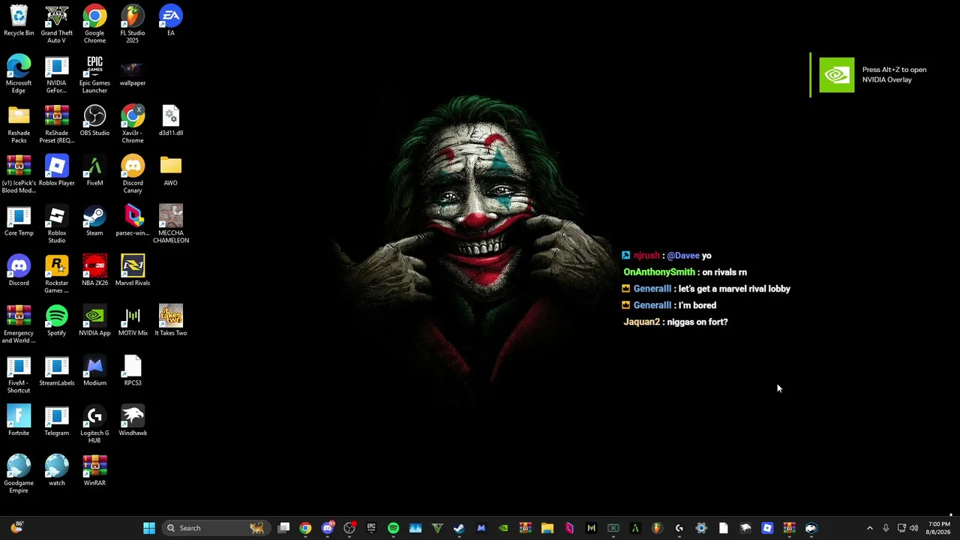Click the taskbar Search box

[x=214, y=528]
